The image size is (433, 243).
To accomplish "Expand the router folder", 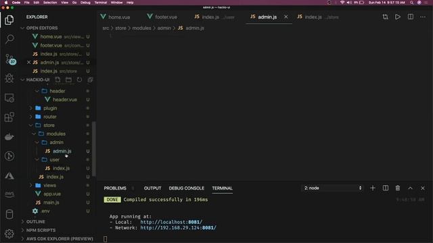I will click(x=30, y=117).
